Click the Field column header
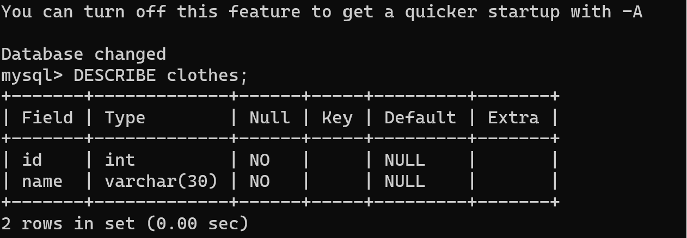687x238 pixels. coord(47,118)
